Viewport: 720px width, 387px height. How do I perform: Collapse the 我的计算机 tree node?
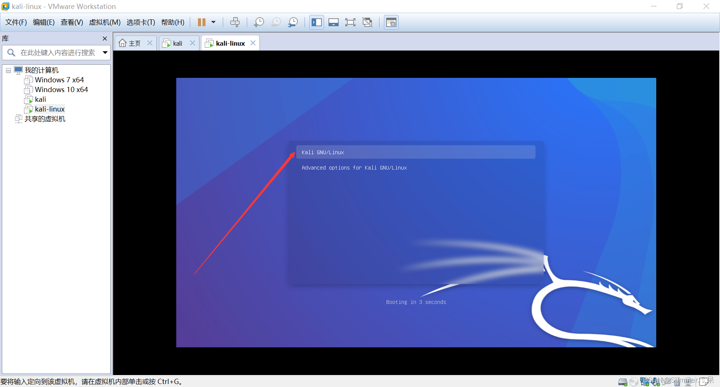coord(8,70)
